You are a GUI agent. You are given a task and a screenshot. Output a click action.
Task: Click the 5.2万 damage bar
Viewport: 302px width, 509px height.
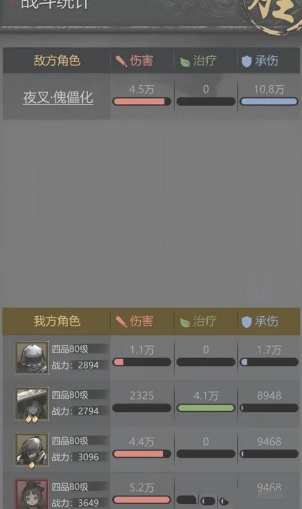[x=141, y=499]
